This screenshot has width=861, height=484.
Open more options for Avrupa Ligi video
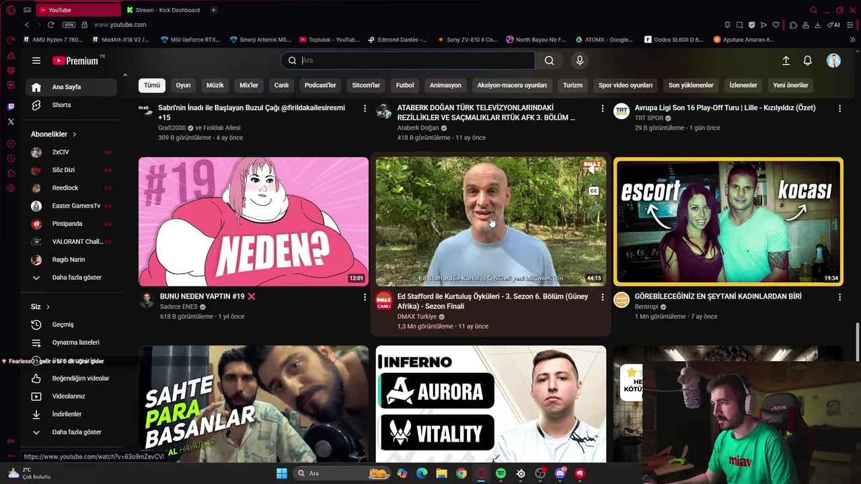[839, 108]
